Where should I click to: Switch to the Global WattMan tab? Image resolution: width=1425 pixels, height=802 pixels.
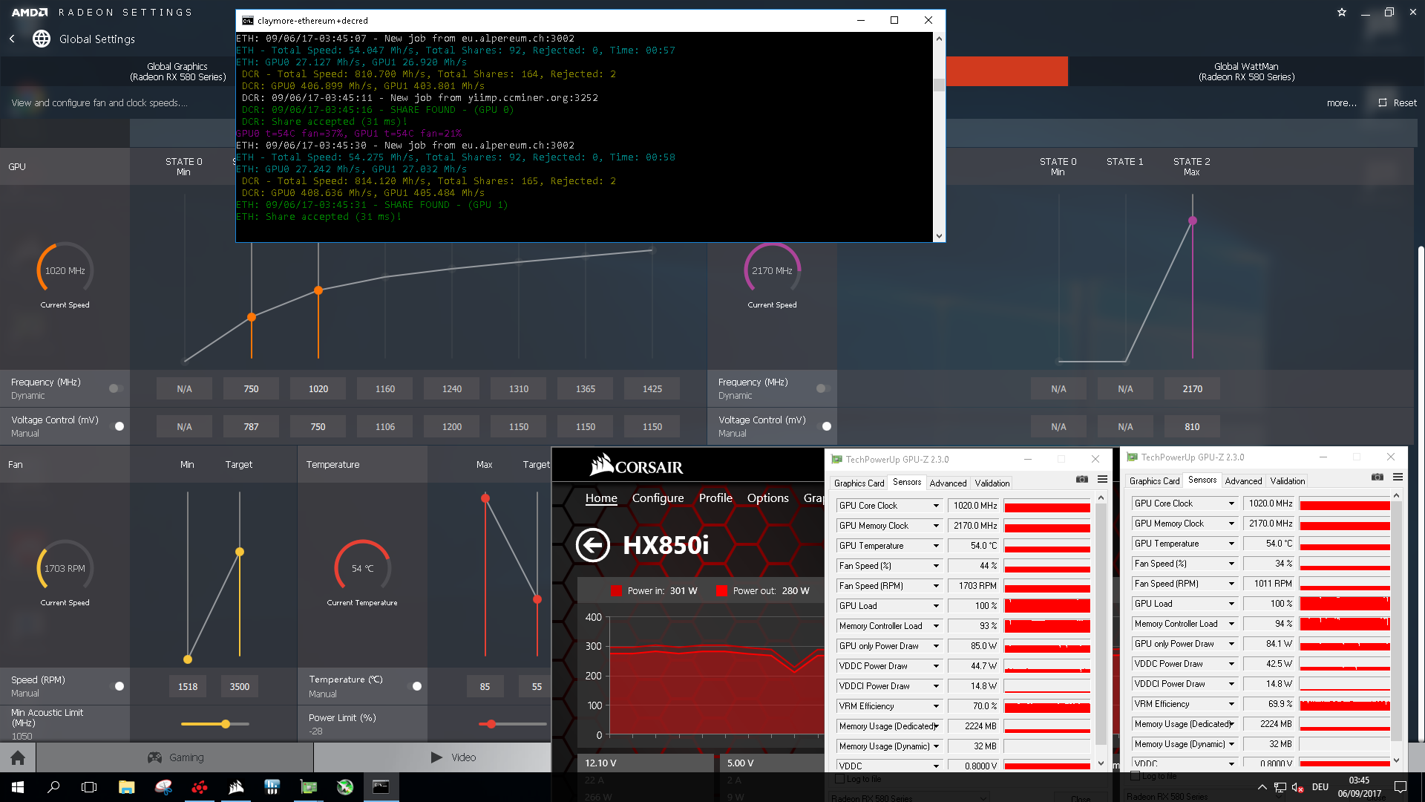click(1246, 71)
